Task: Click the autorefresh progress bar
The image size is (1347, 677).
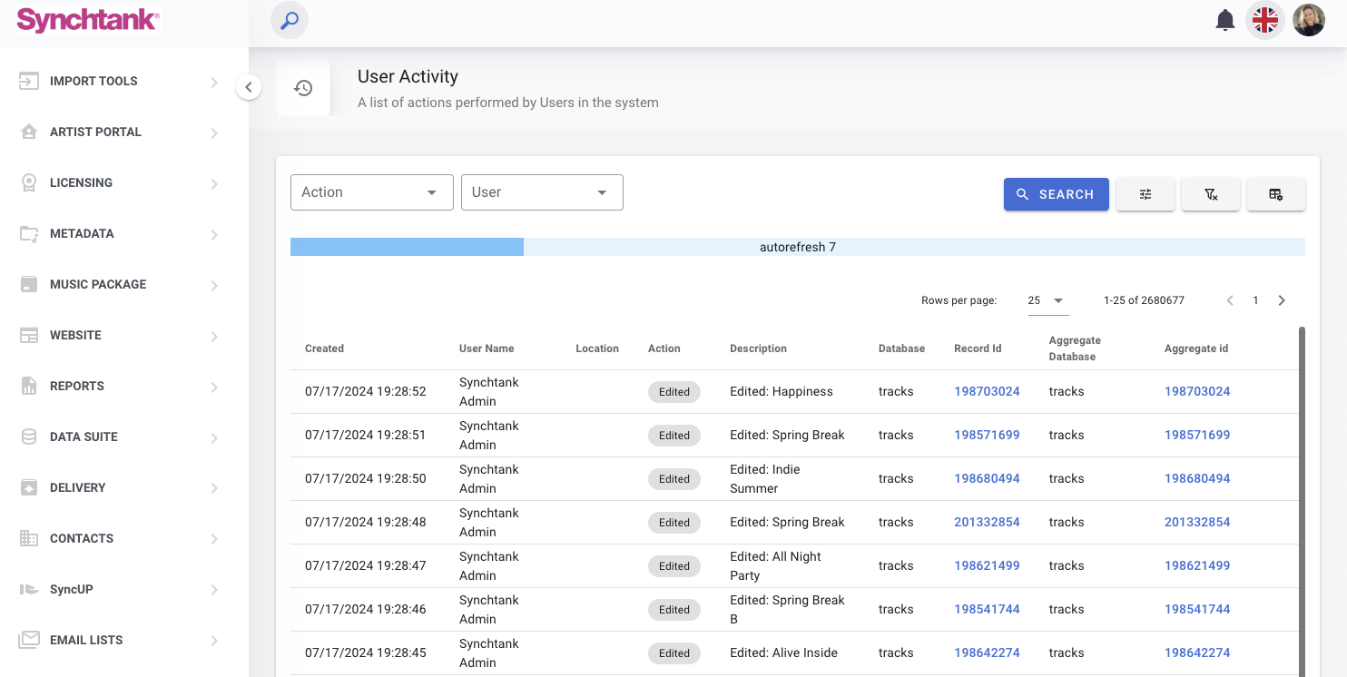Action: click(x=797, y=247)
